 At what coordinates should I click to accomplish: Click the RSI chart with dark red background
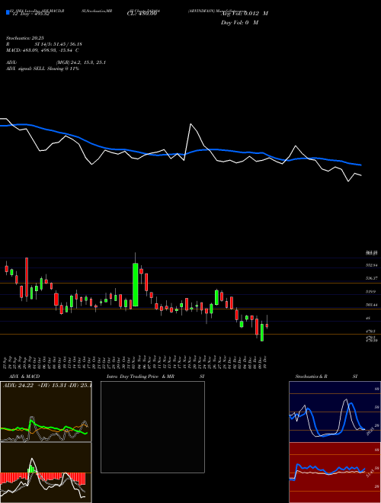pos(335,473)
